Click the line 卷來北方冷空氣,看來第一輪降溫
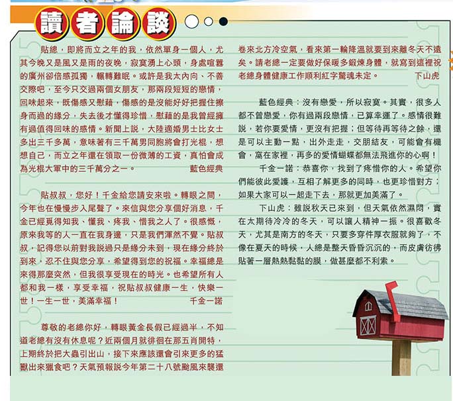Image resolution: width=453 pixels, height=401 pixels. coord(340,50)
